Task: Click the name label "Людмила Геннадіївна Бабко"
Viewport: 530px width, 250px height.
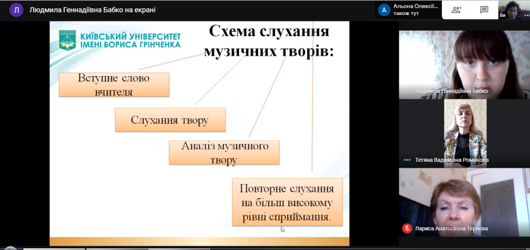Action: (452, 91)
